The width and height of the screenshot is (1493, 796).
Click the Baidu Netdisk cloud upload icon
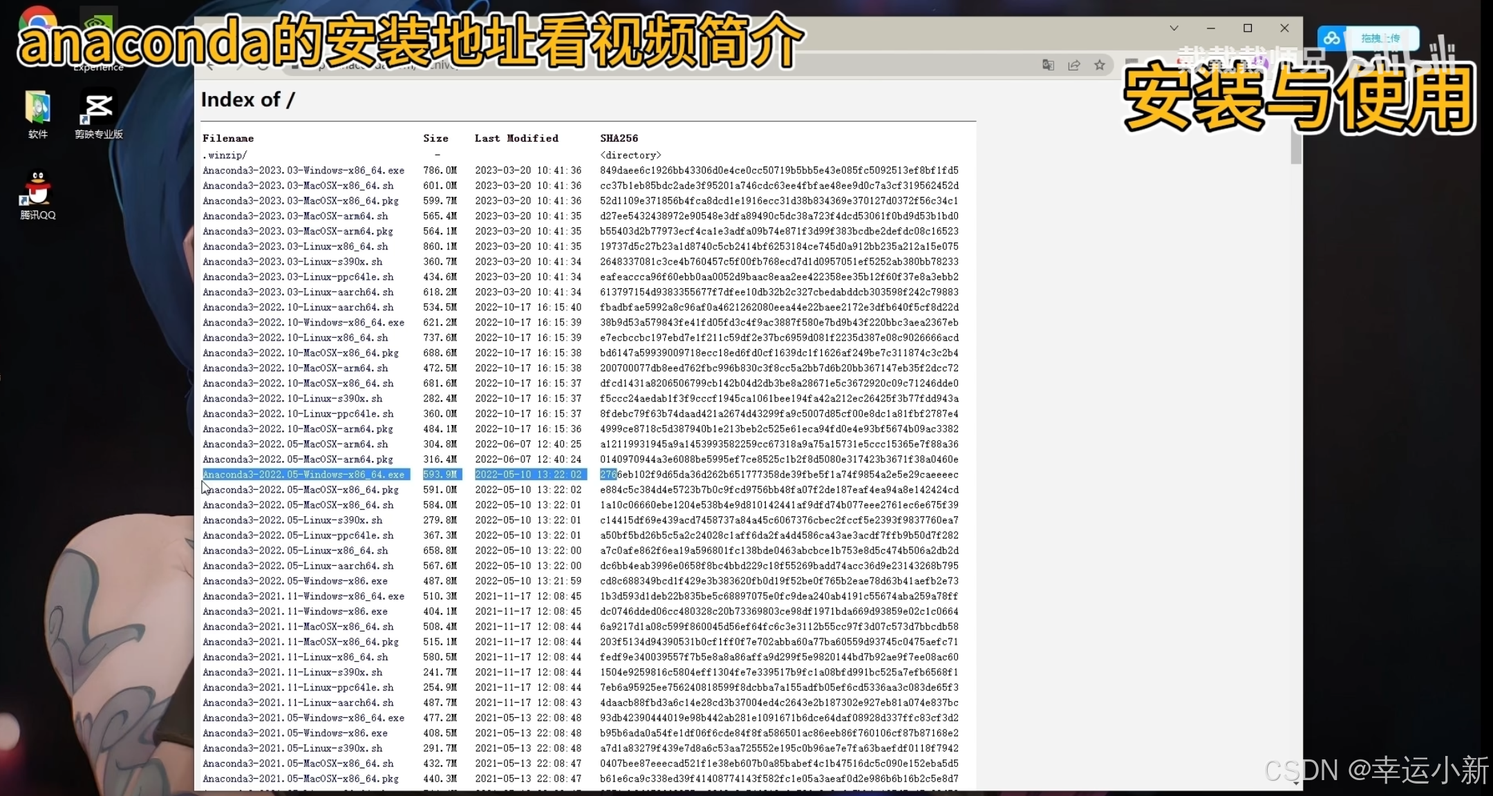[1333, 39]
